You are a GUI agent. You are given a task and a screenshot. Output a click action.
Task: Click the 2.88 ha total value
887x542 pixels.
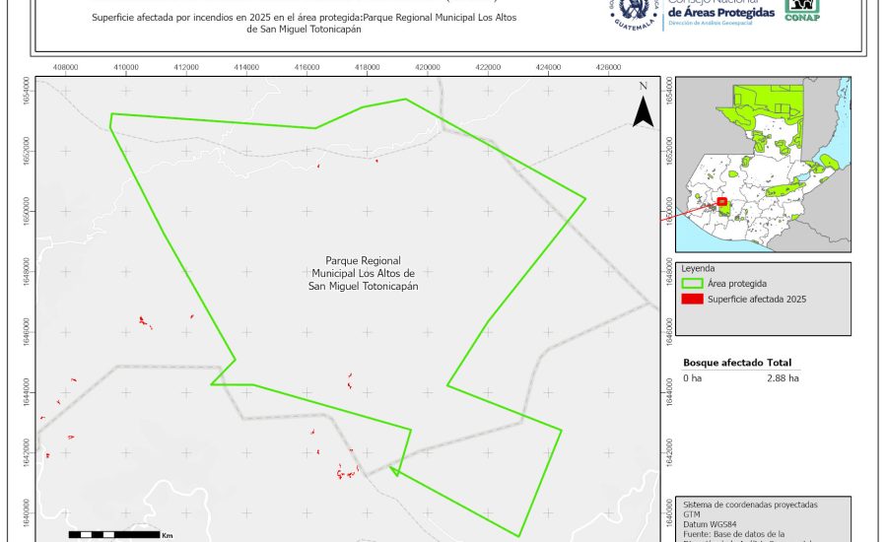coord(783,377)
